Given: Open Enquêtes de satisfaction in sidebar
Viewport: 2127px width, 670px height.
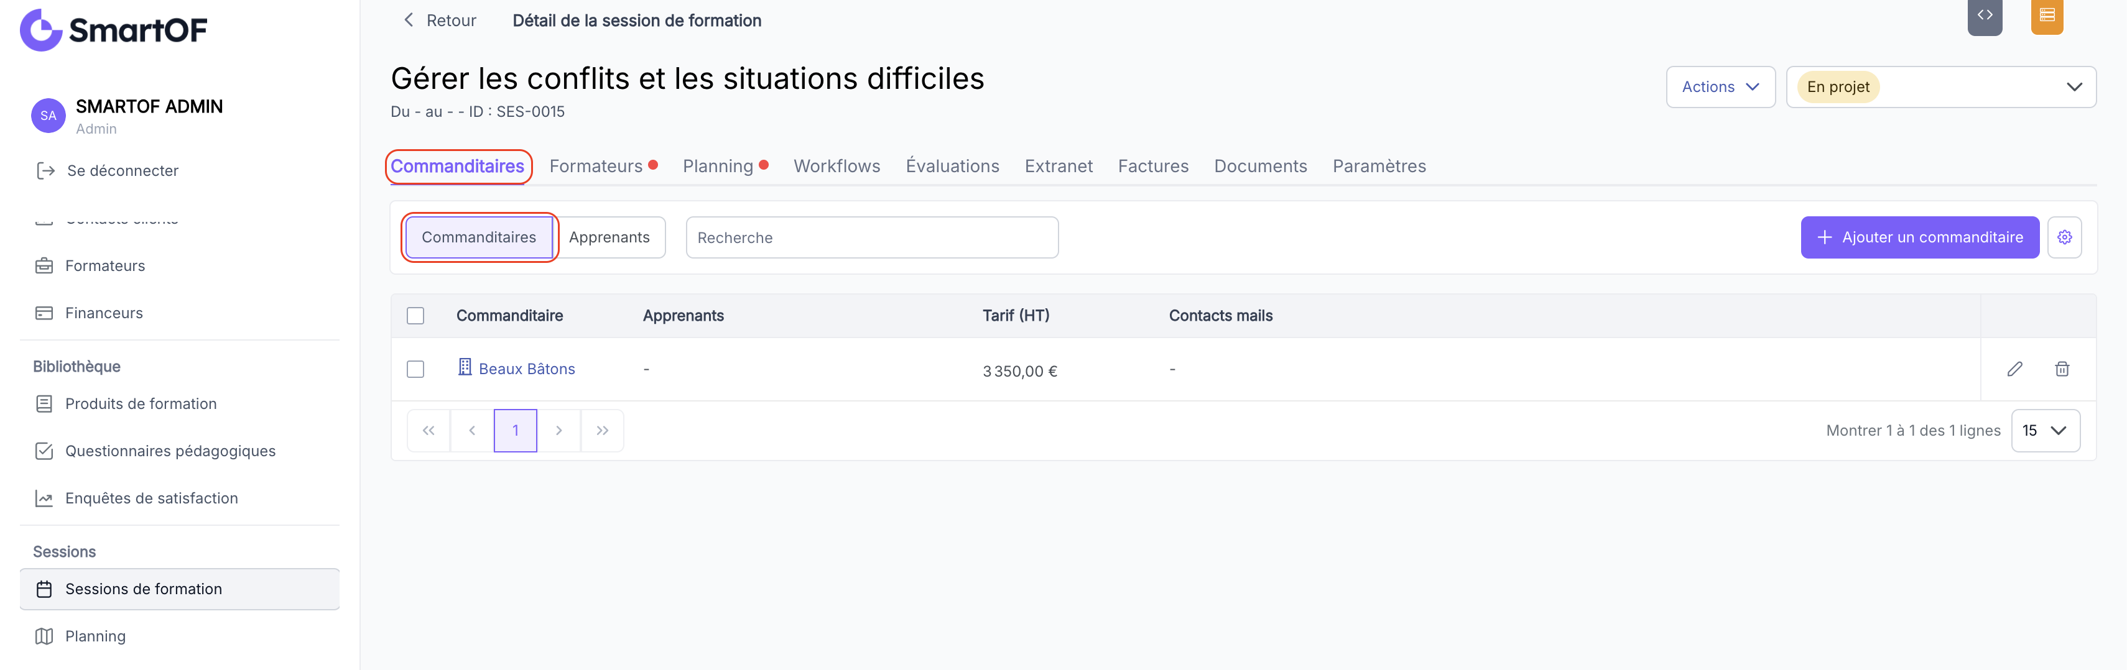Looking at the screenshot, I should [151, 498].
